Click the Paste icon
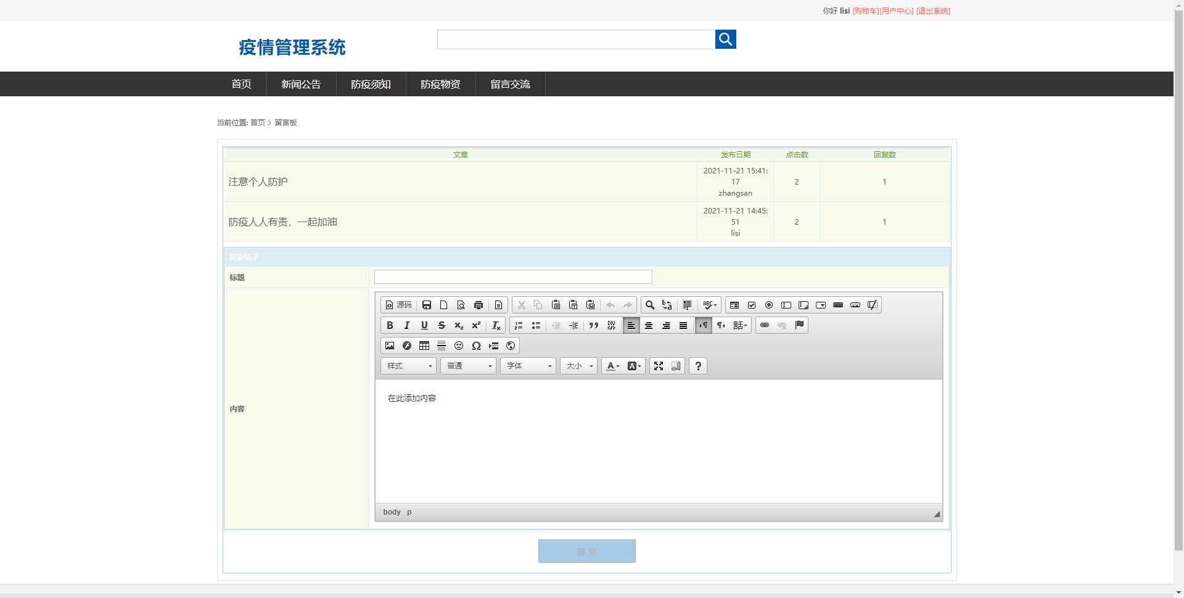This screenshot has width=1184, height=598. [556, 305]
